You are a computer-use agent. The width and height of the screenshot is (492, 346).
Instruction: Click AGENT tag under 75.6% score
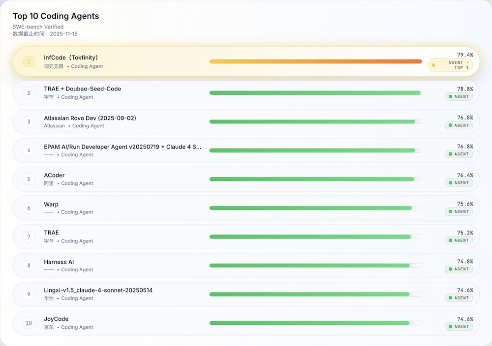459,211
